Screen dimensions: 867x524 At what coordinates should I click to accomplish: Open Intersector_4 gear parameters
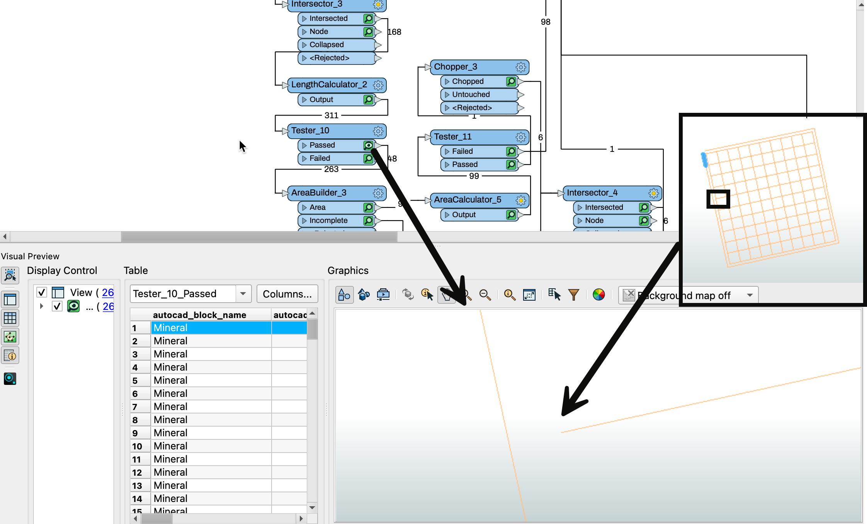654,193
